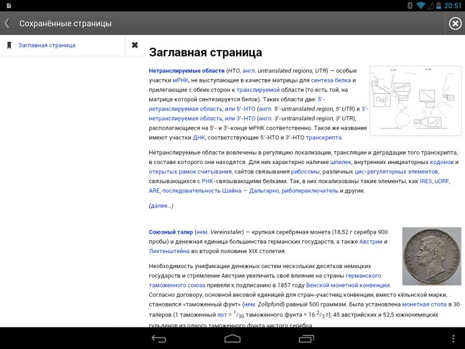
Task: Tap the bookmark icon beside Заглавная страница
Action: pos(9,45)
